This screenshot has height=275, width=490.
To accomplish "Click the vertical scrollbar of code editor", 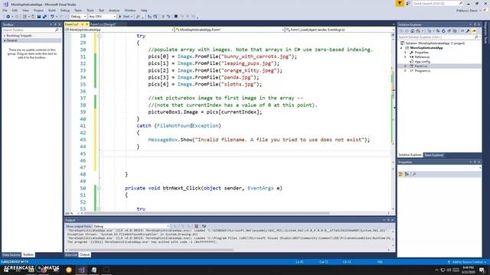I will (x=393, y=121).
